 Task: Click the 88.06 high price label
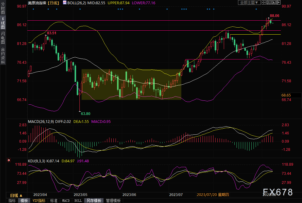pos(274,15)
